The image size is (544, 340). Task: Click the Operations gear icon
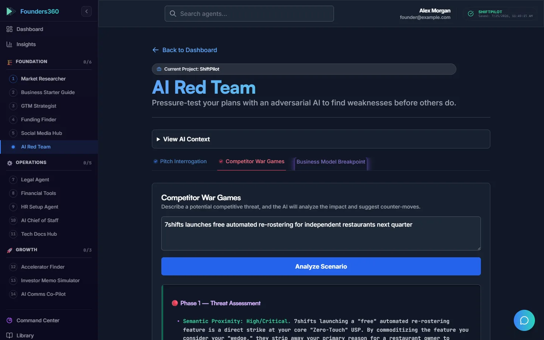pos(10,163)
